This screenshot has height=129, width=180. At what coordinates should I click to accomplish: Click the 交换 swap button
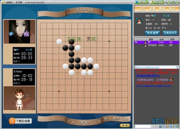tap(52, 119)
